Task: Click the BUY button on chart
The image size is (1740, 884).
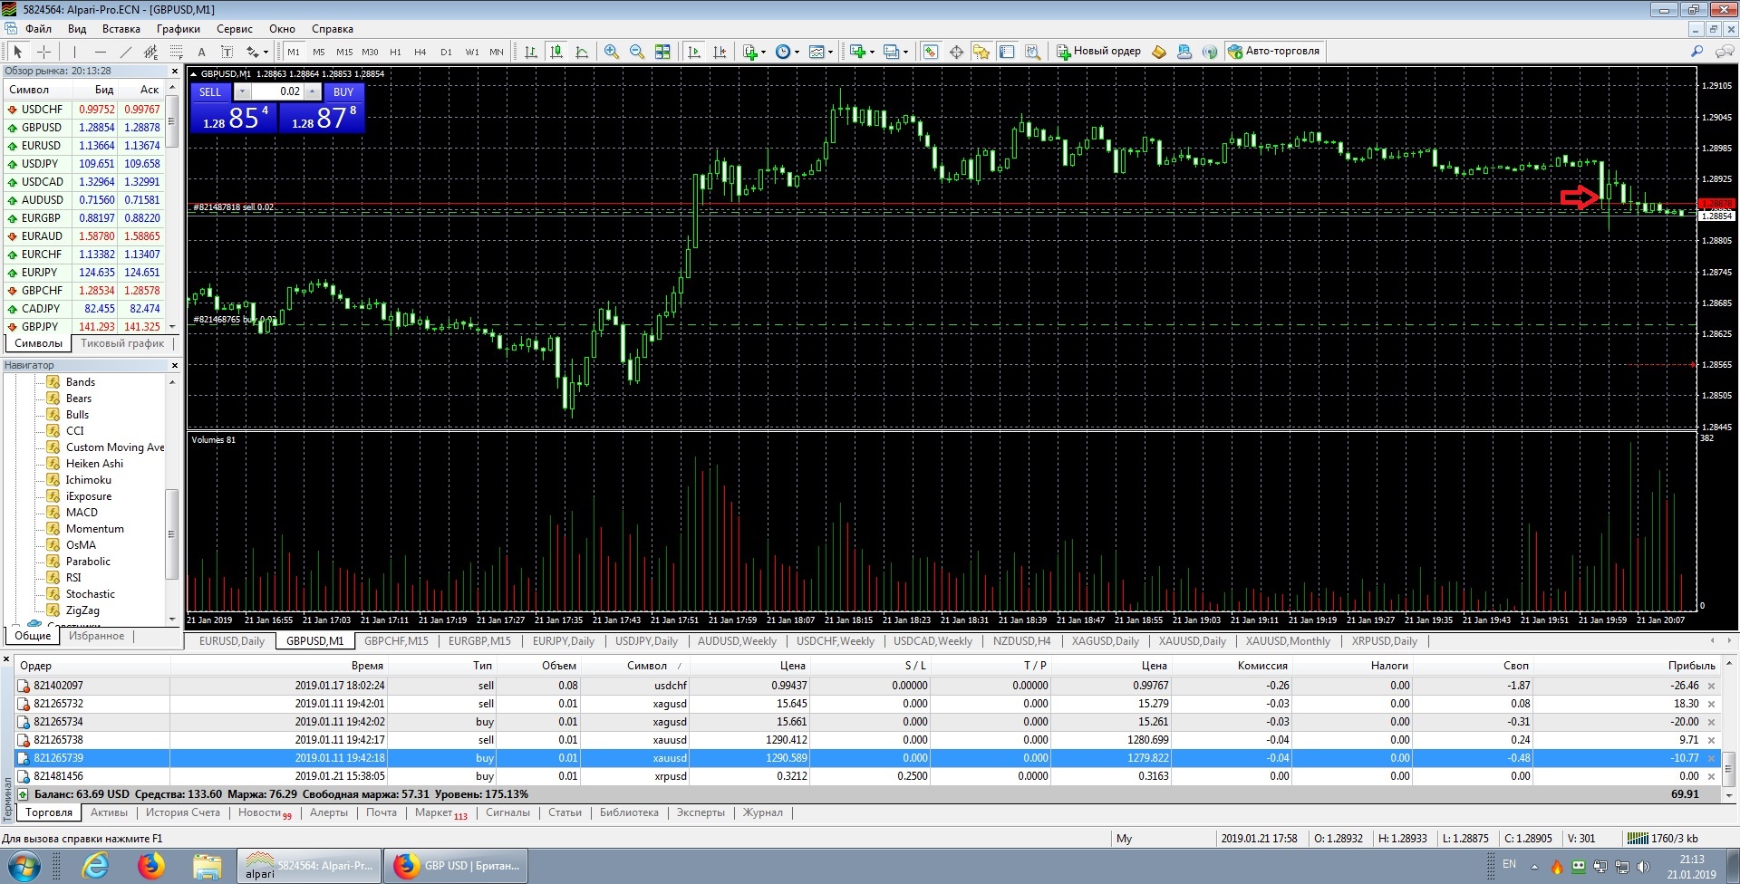Action: 343,91
